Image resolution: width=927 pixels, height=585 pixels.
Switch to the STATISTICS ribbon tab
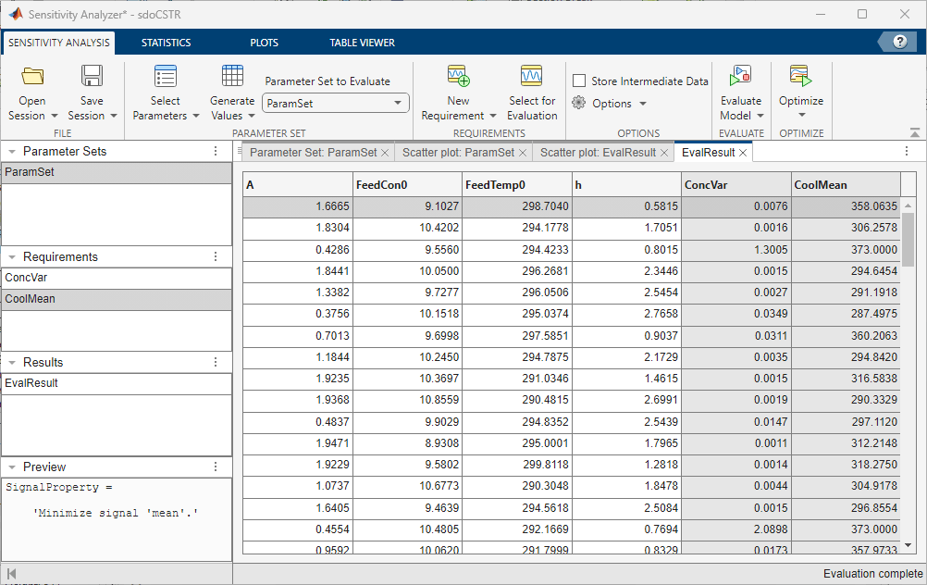[167, 43]
